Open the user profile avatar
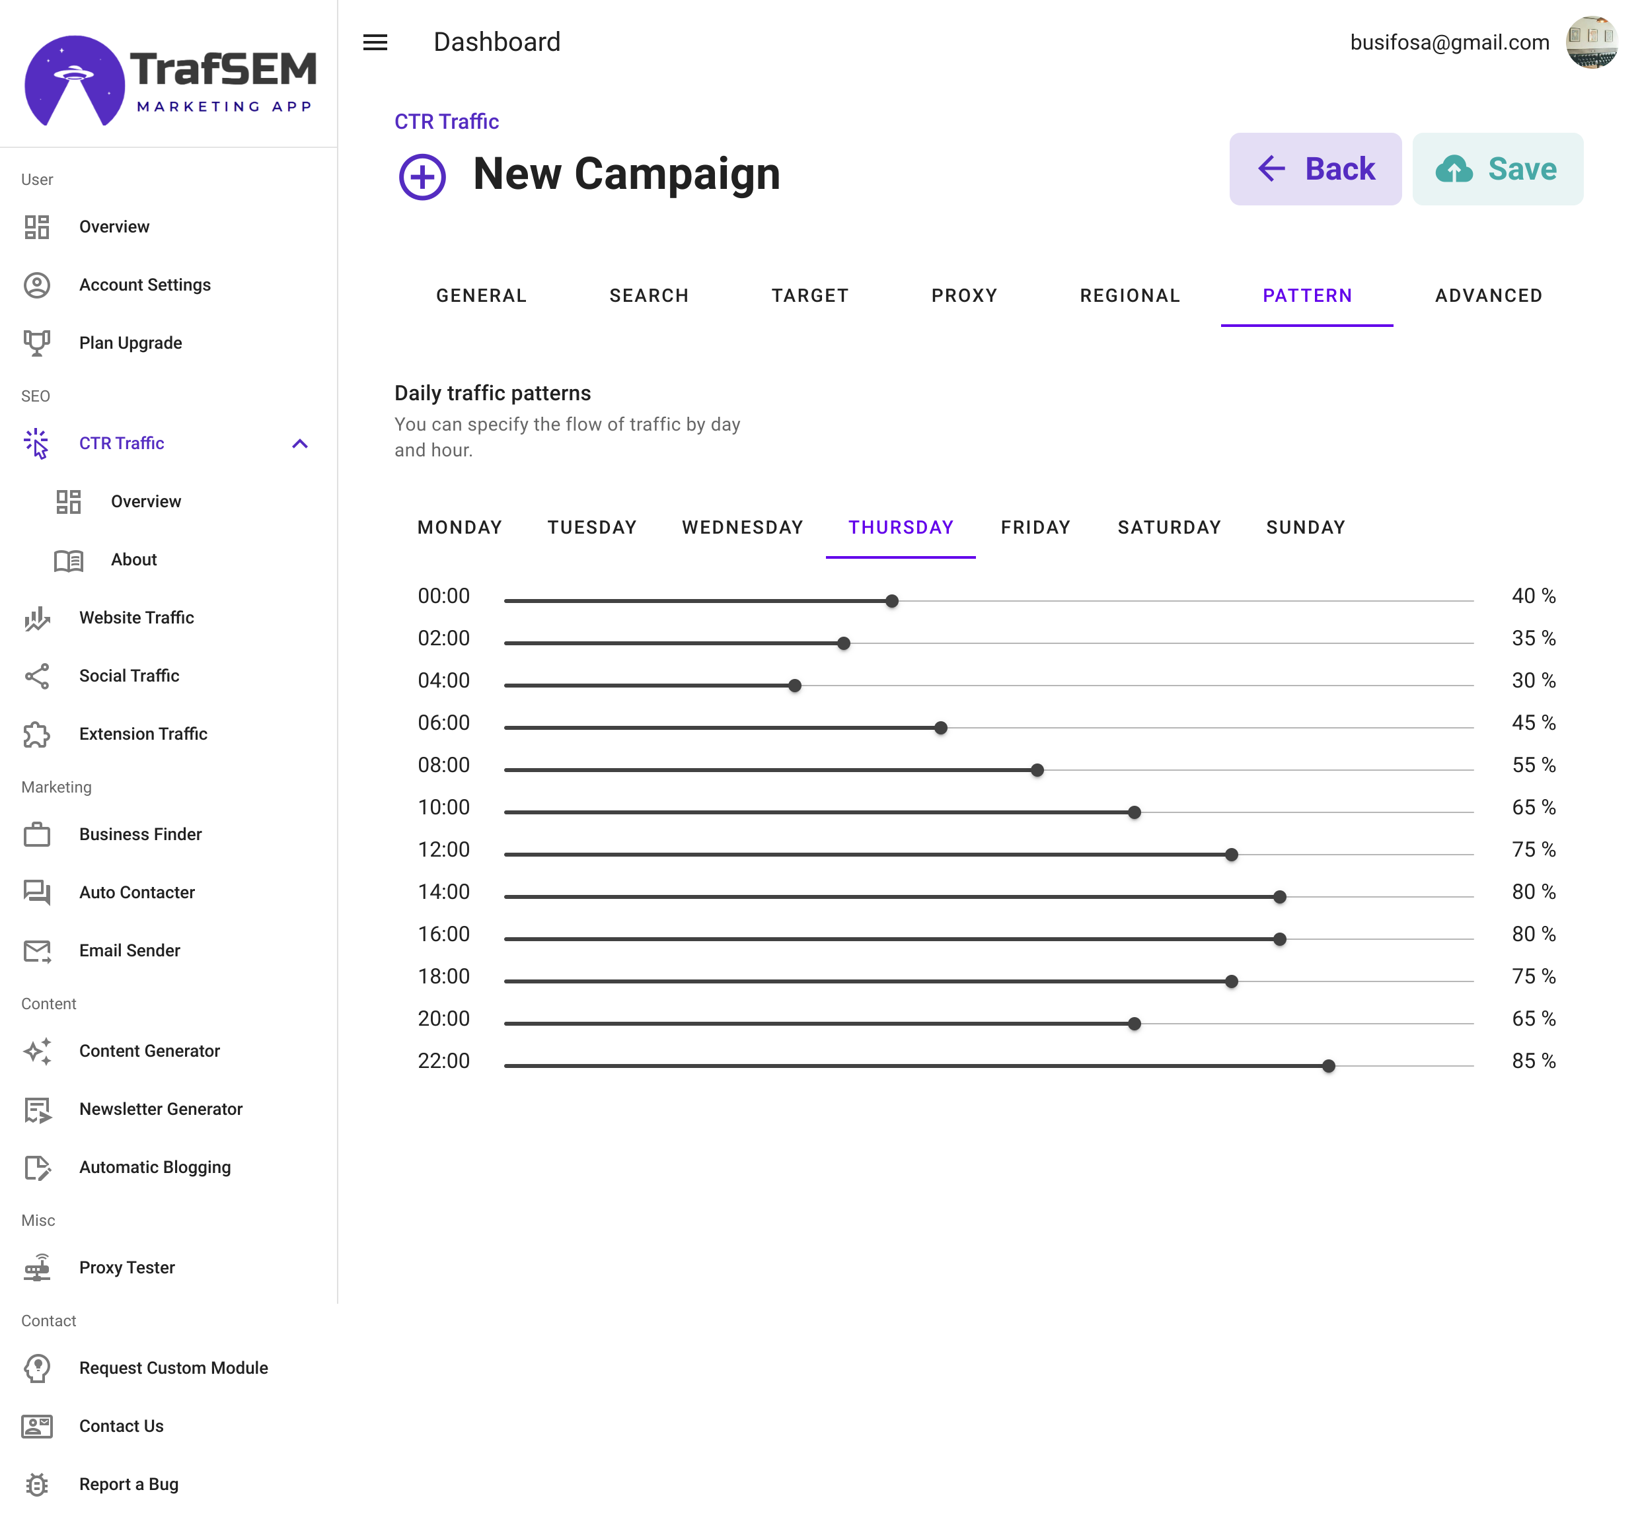Image resolution: width=1640 pixels, height=1527 pixels. [1591, 42]
